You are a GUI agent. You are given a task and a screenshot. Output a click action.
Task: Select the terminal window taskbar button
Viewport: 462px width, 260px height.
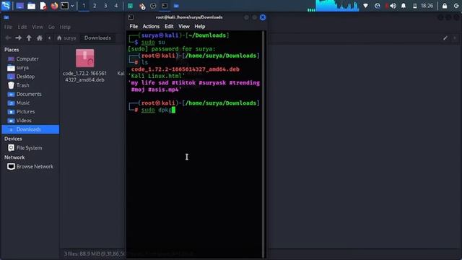(165, 6)
